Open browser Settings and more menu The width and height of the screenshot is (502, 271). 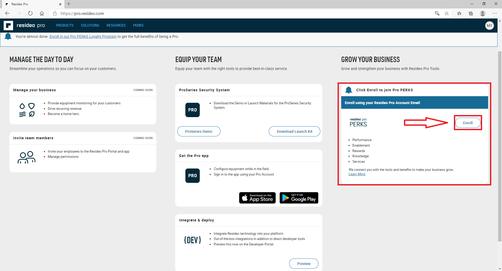click(495, 13)
